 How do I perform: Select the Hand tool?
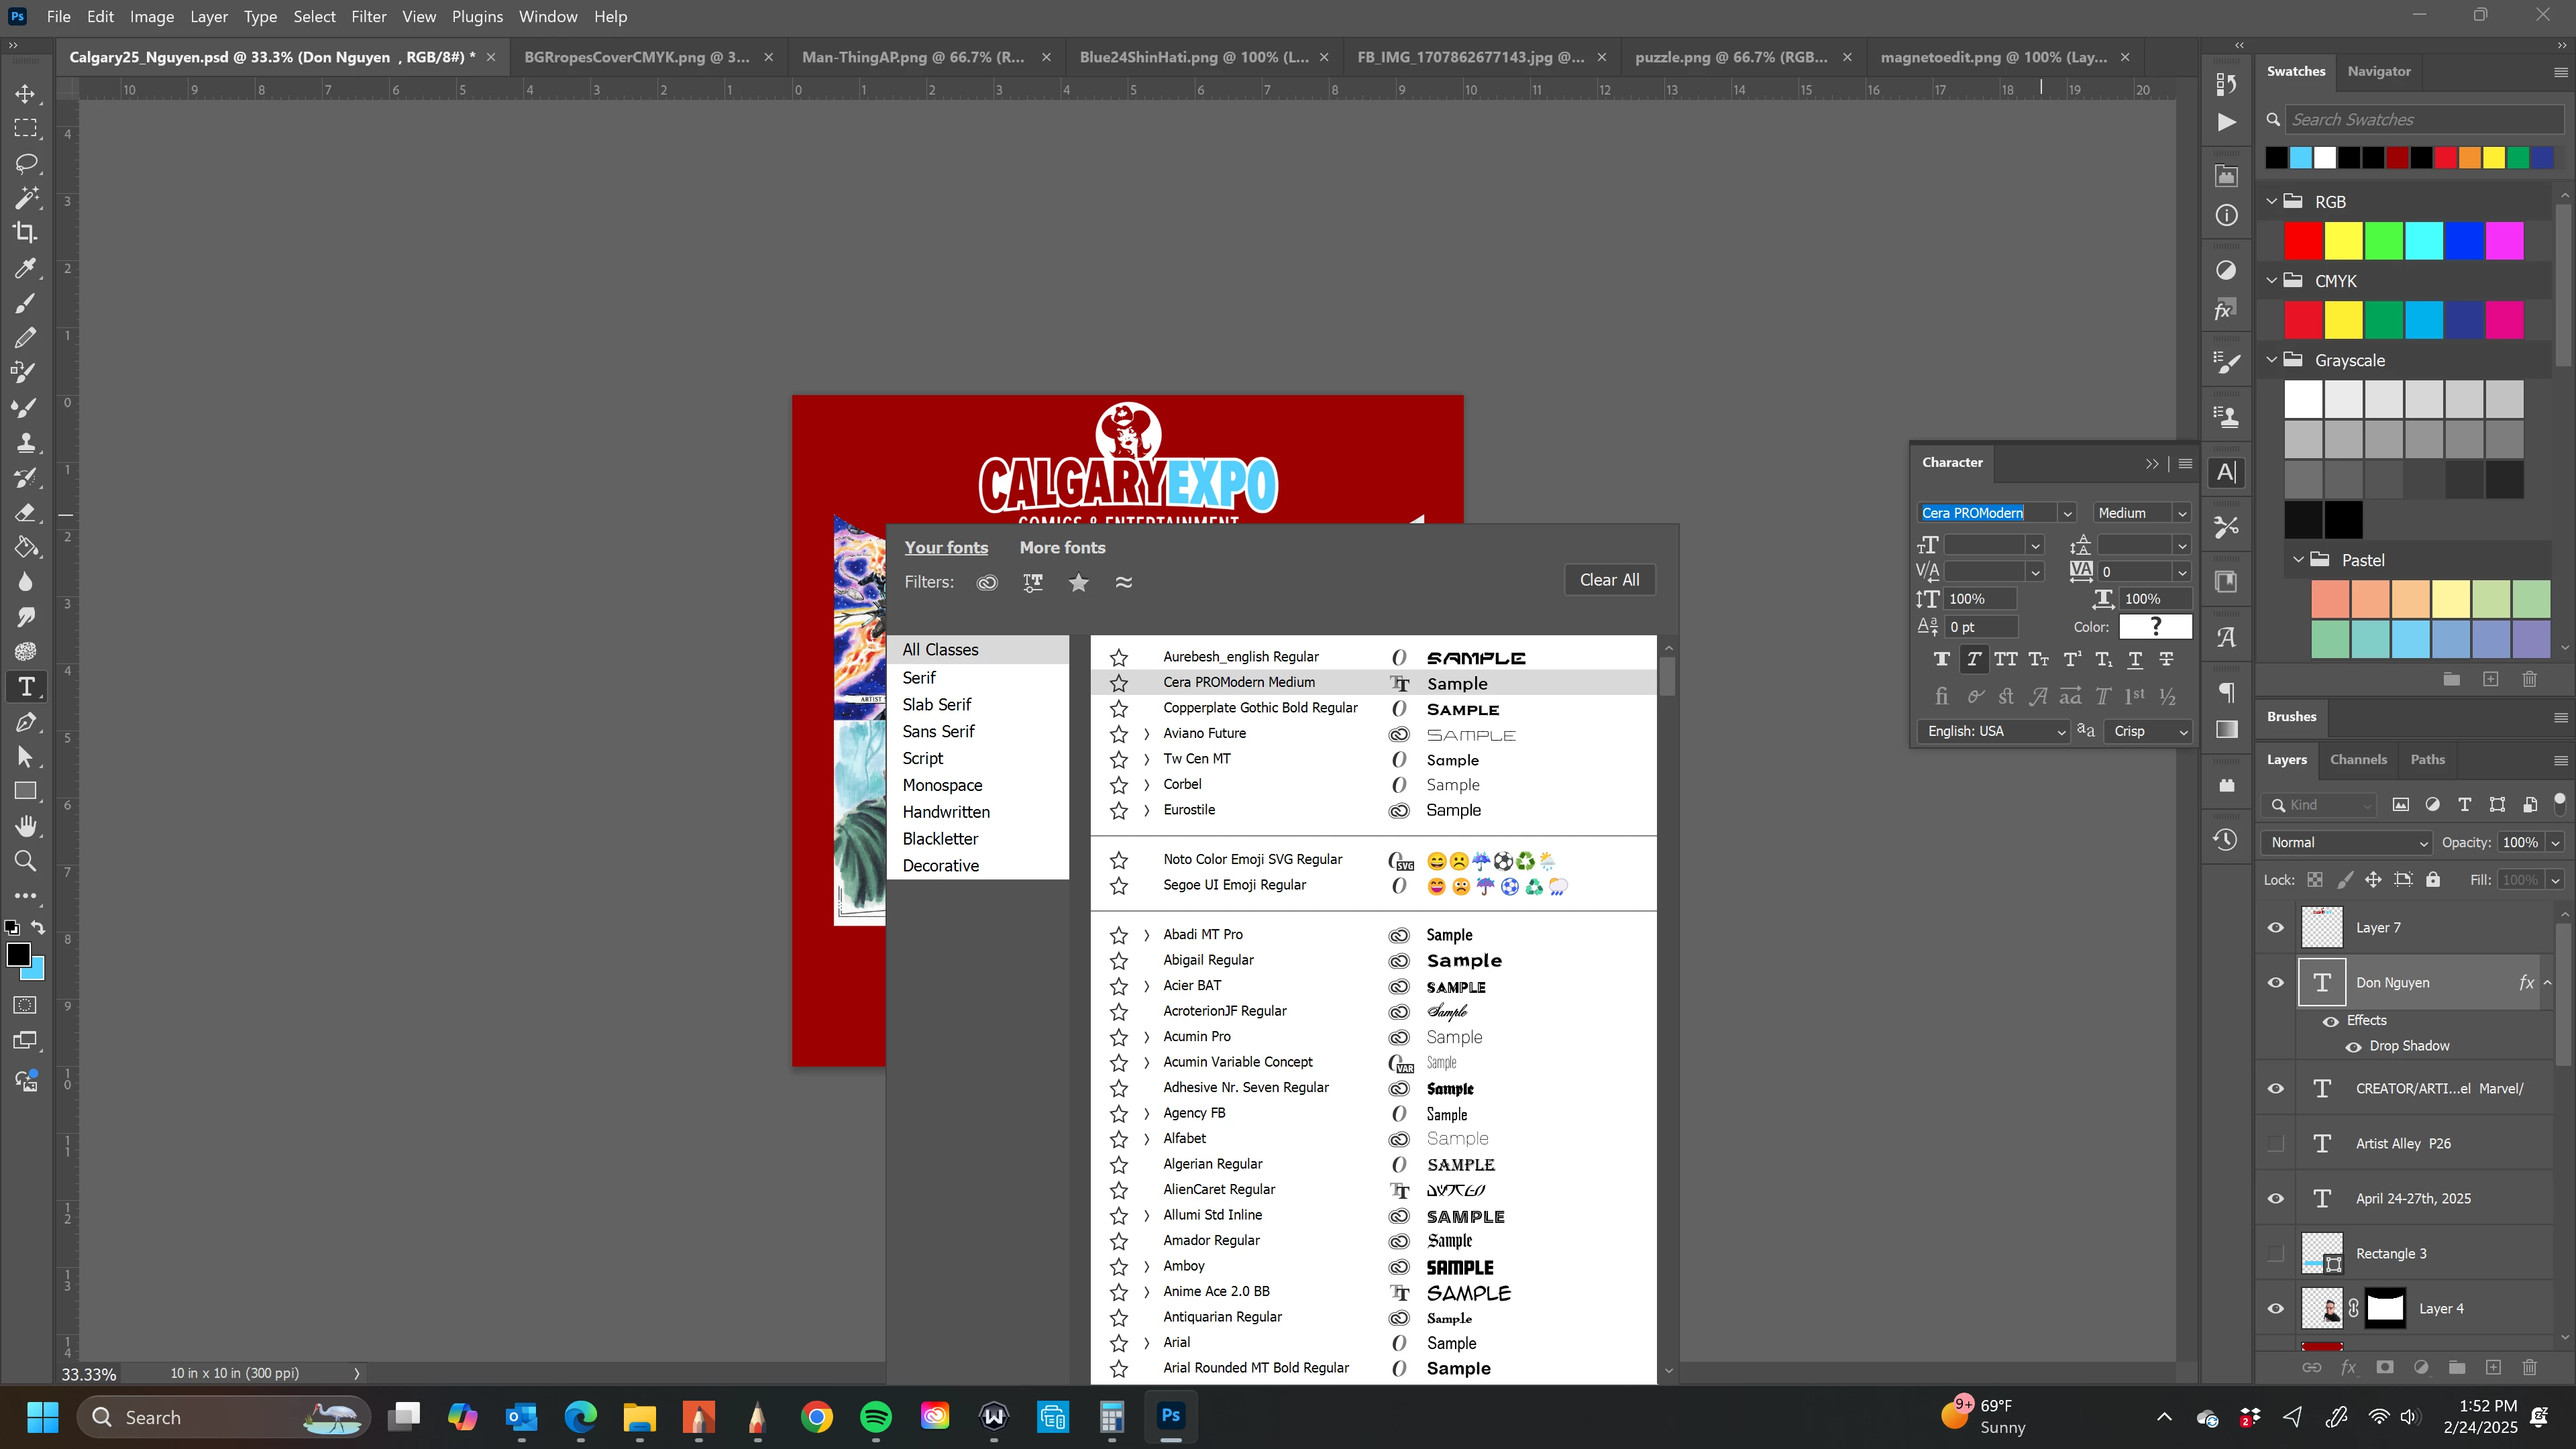click(25, 826)
